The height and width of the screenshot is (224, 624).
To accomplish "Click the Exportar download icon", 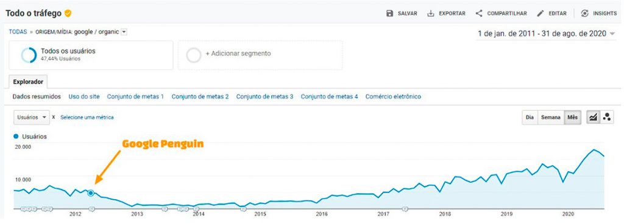I will point(431,13).
